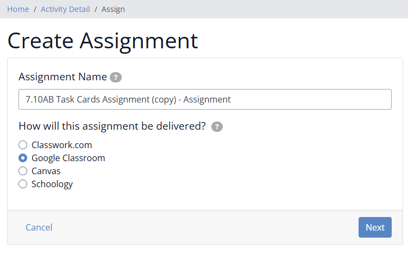The image size is (408, 255).
Task: Open the help icon beside the delivery question
Action: point(217,126)
